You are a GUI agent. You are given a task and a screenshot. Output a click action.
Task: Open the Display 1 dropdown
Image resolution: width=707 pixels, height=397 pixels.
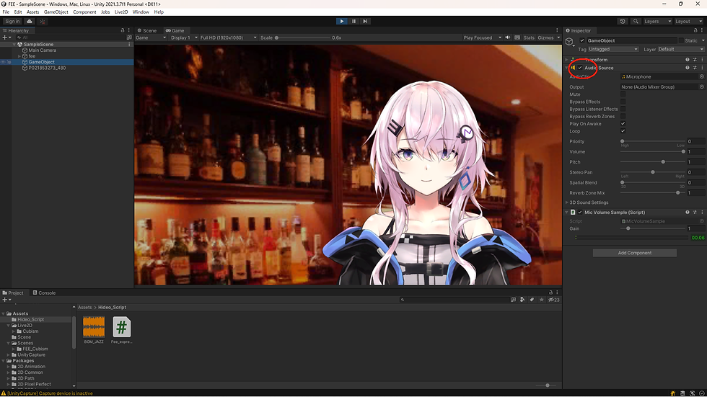pyautogui.click(x=183, y=37)
